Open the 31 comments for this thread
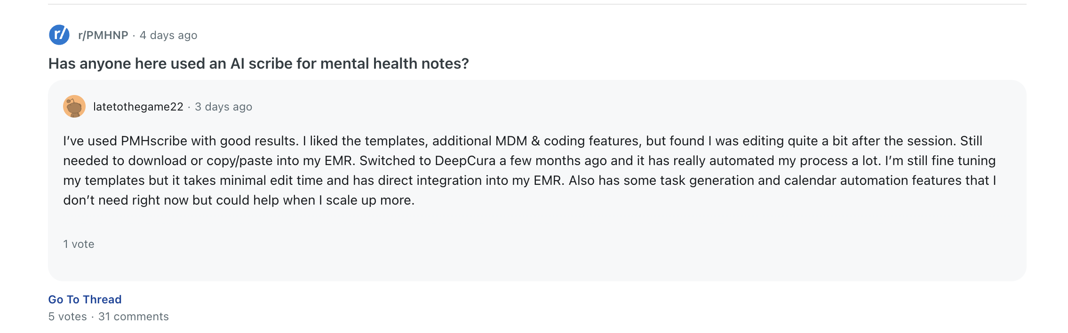 [133, 317]
